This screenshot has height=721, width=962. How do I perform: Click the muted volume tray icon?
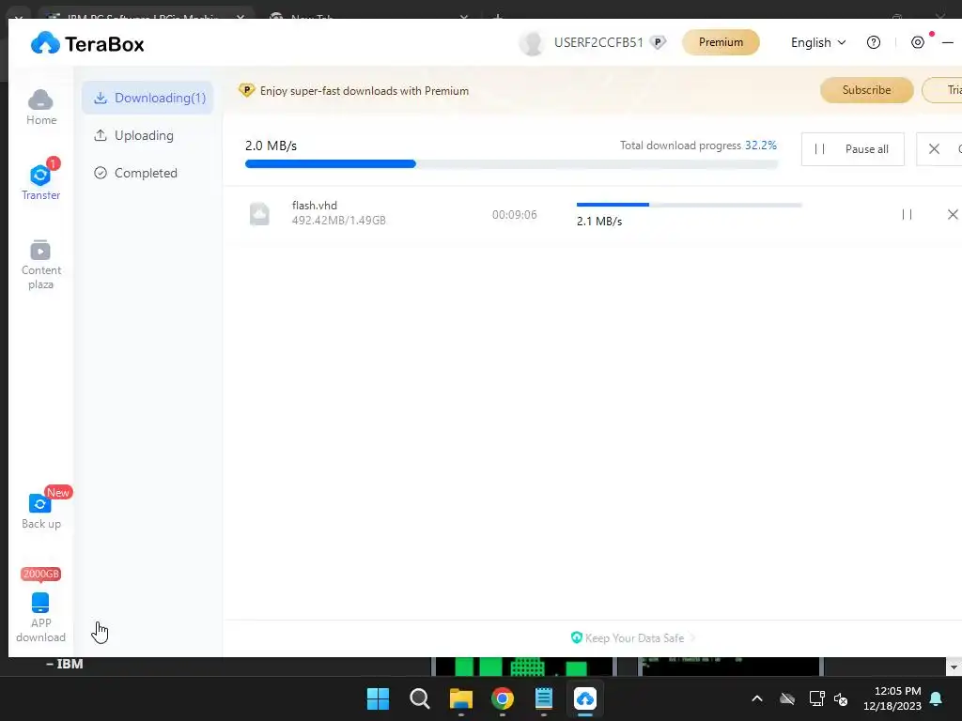coord(841,698)
